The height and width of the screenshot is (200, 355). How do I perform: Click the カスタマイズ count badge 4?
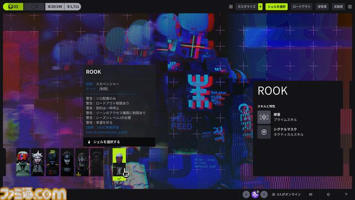(x=260, y=7)
